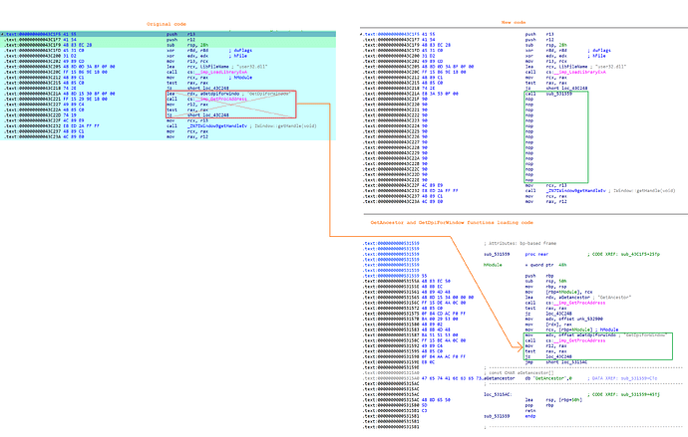Click "__imp_LoadLibraryExA" in Original code

[x=221, y=73]
